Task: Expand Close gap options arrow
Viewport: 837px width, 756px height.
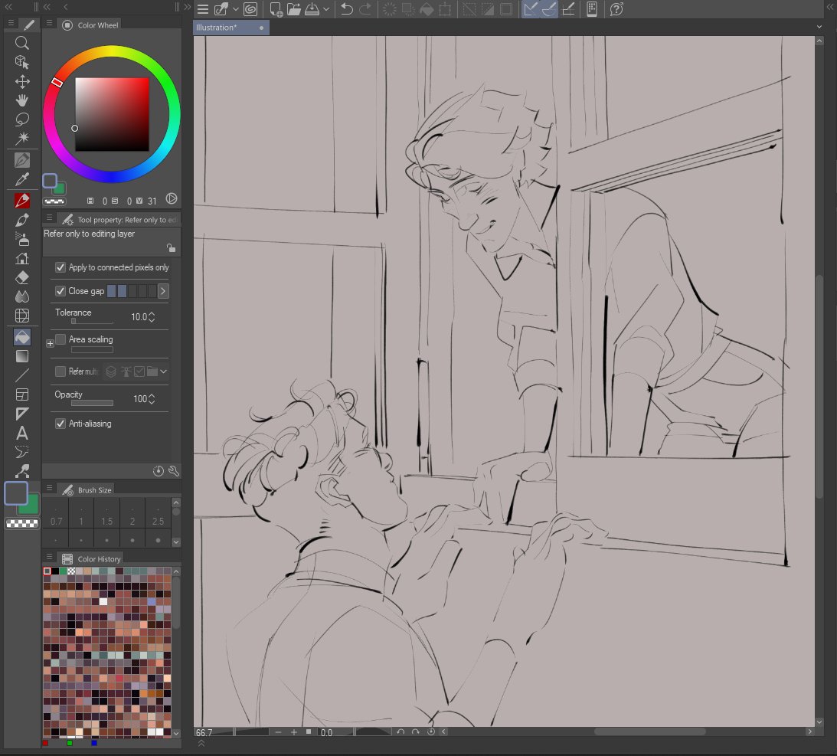Action: click(x=163, y=291)
